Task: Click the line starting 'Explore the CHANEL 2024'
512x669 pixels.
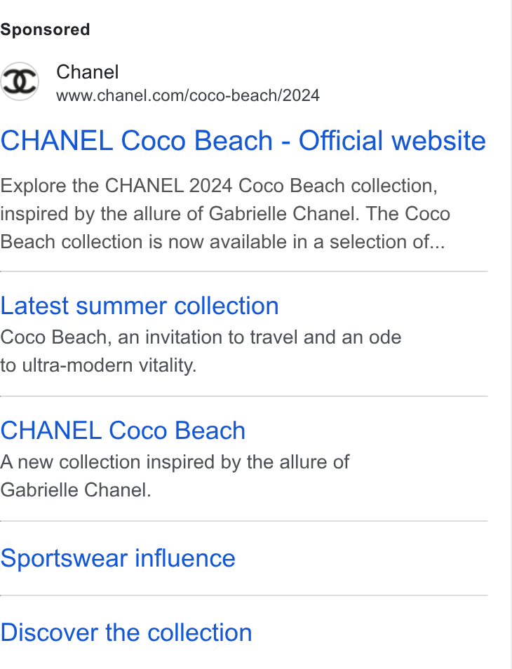Action: 219,186
